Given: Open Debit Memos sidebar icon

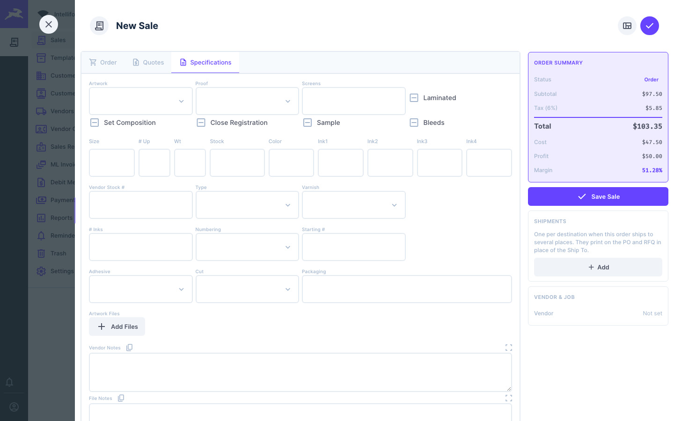Looking at the screenshot, I should point(41,182).
